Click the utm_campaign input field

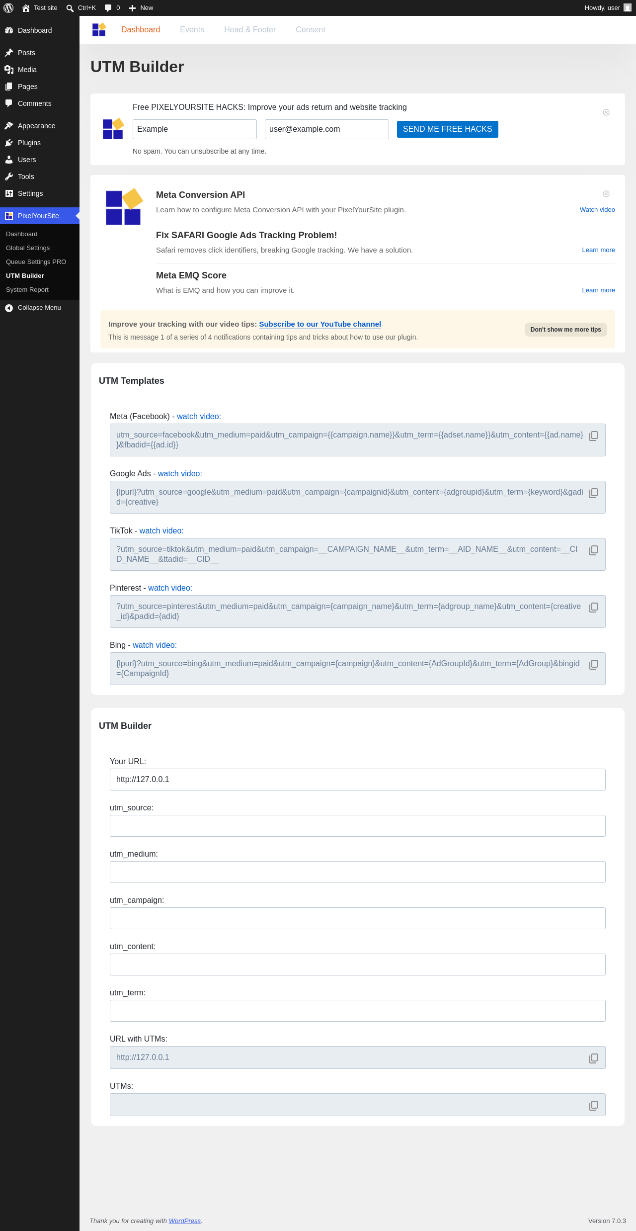(358, 918)
